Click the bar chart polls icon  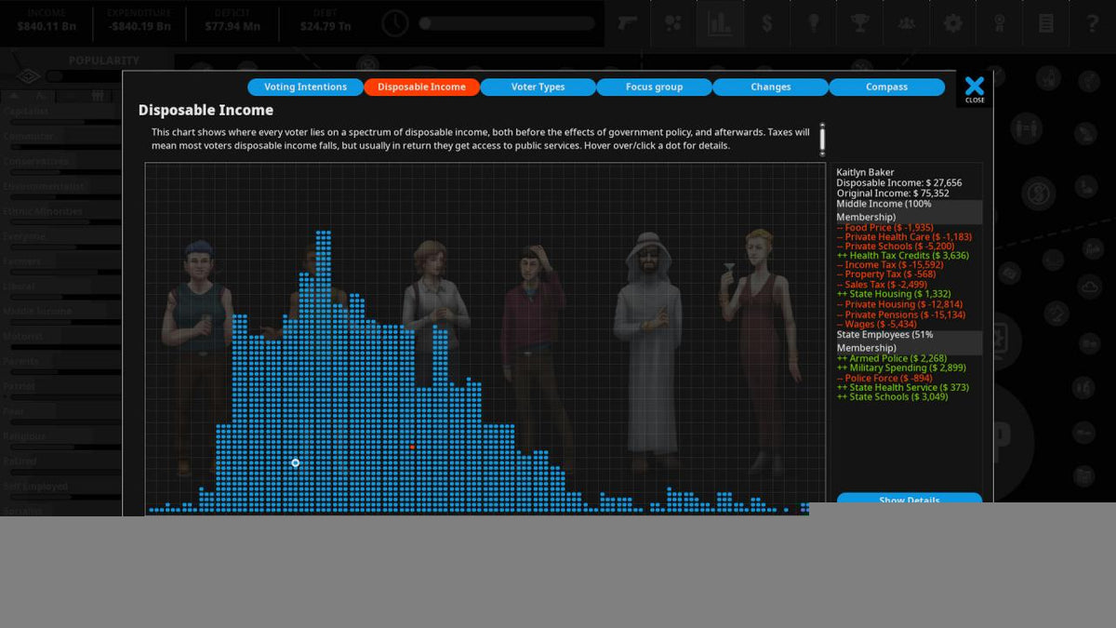(720, 23)
